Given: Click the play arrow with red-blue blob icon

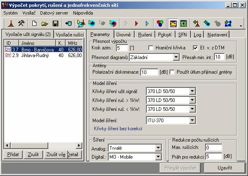Looking at the screenshot, I should (x=113, y=23).
